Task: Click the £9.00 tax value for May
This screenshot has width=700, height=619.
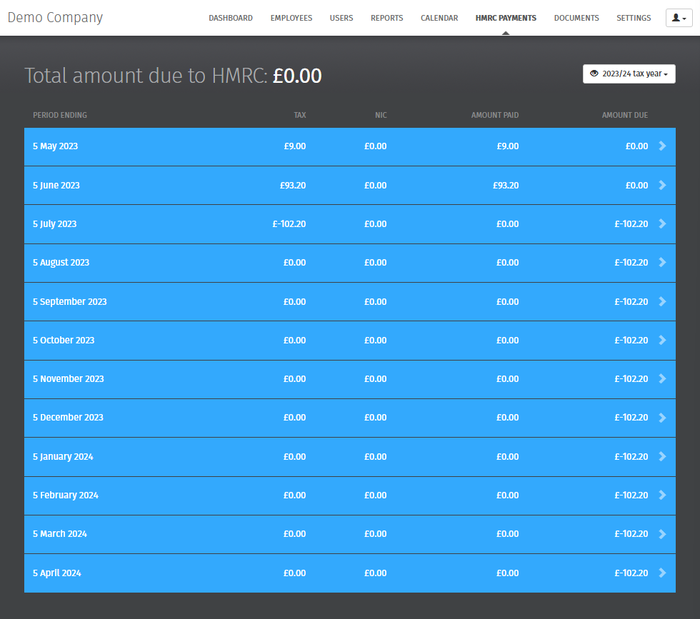Action: pos(294,146)
